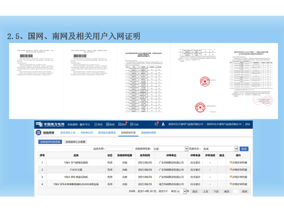
Task: Open 资格预审结果 dropdown showing 全部
Action: pos(171,149)
